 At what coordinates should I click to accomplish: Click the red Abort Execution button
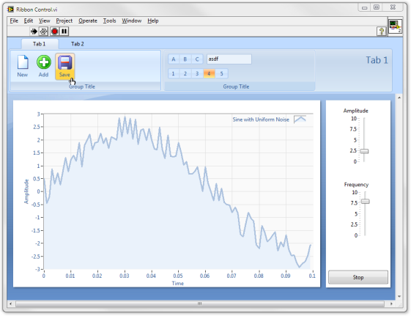click(54, 32)
